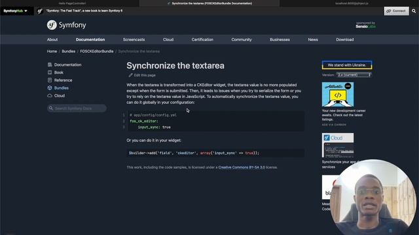Click the '$builder->add' code line
419x235 pixels.
click(x=194, y=153)
